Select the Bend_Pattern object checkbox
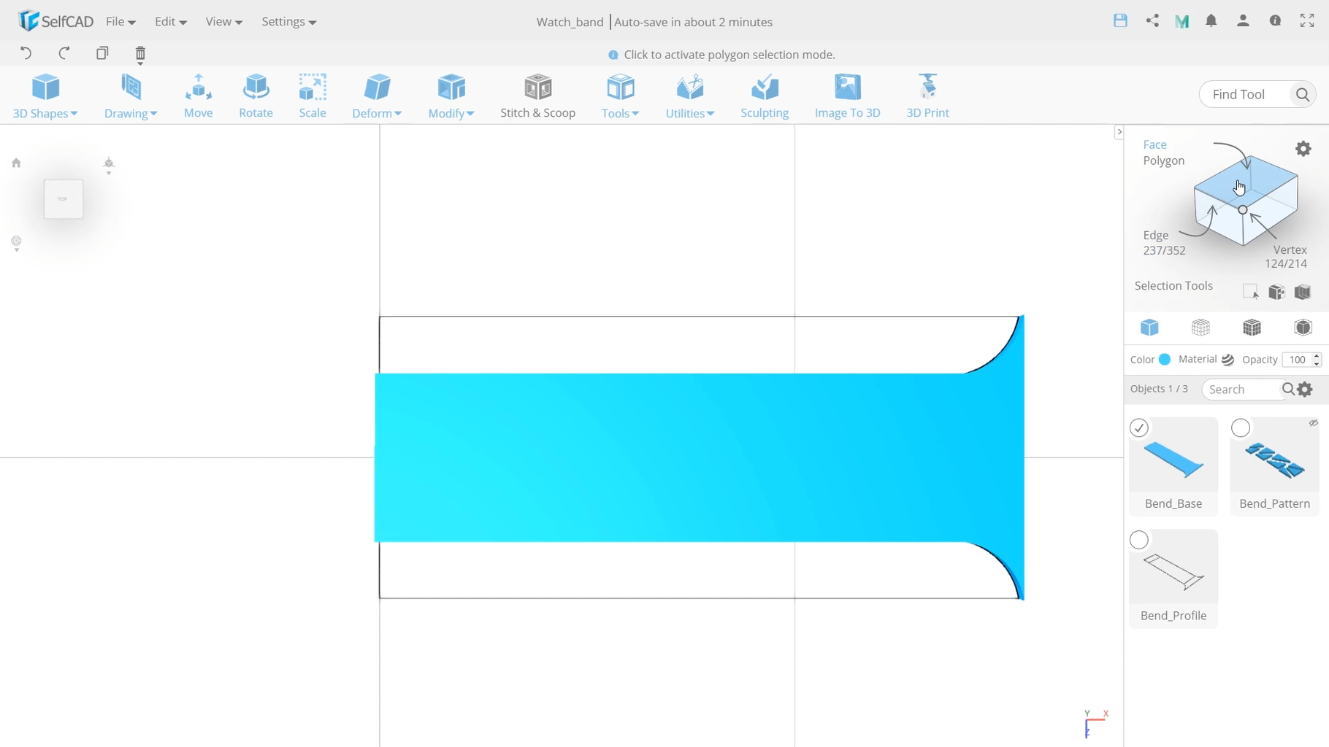1329x747 pixels. click(1241, 428)
